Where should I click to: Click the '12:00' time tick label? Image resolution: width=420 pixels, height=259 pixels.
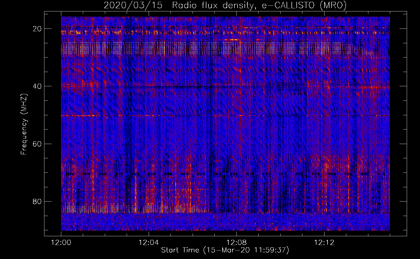(x=61, y=243)
